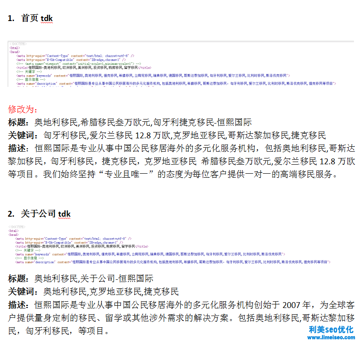Click the line ending "的高端移民服务。"
358x342 pixels.
pyautogui.click(x=172, y=174)
